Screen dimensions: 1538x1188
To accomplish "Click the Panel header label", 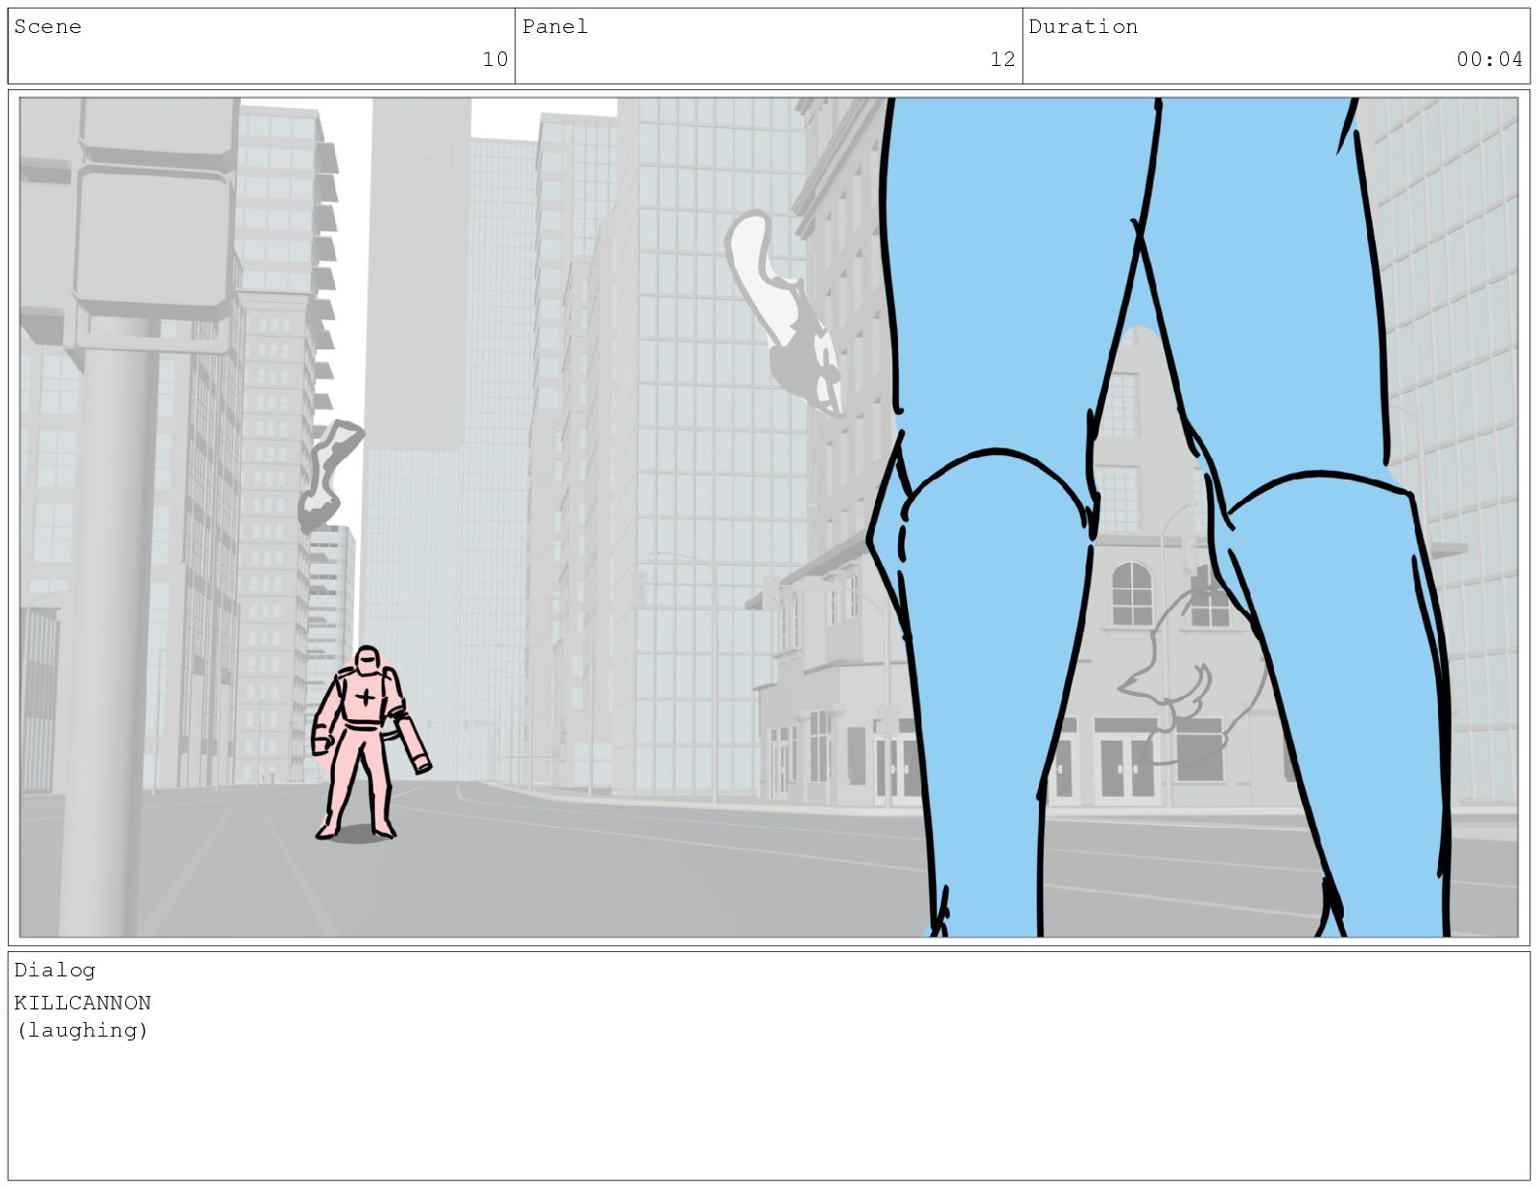I will tap(555, 27).
